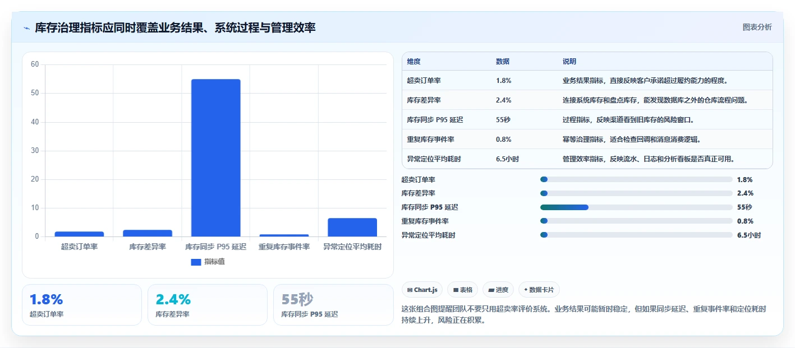Select the 库存差异率 table row cell
795x348 pixels.
(424, 100)
